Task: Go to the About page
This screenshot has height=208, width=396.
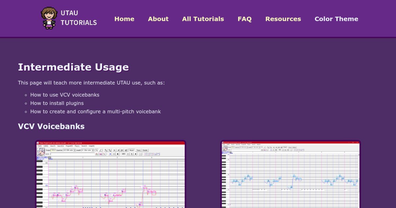Action: click(158, 19)
